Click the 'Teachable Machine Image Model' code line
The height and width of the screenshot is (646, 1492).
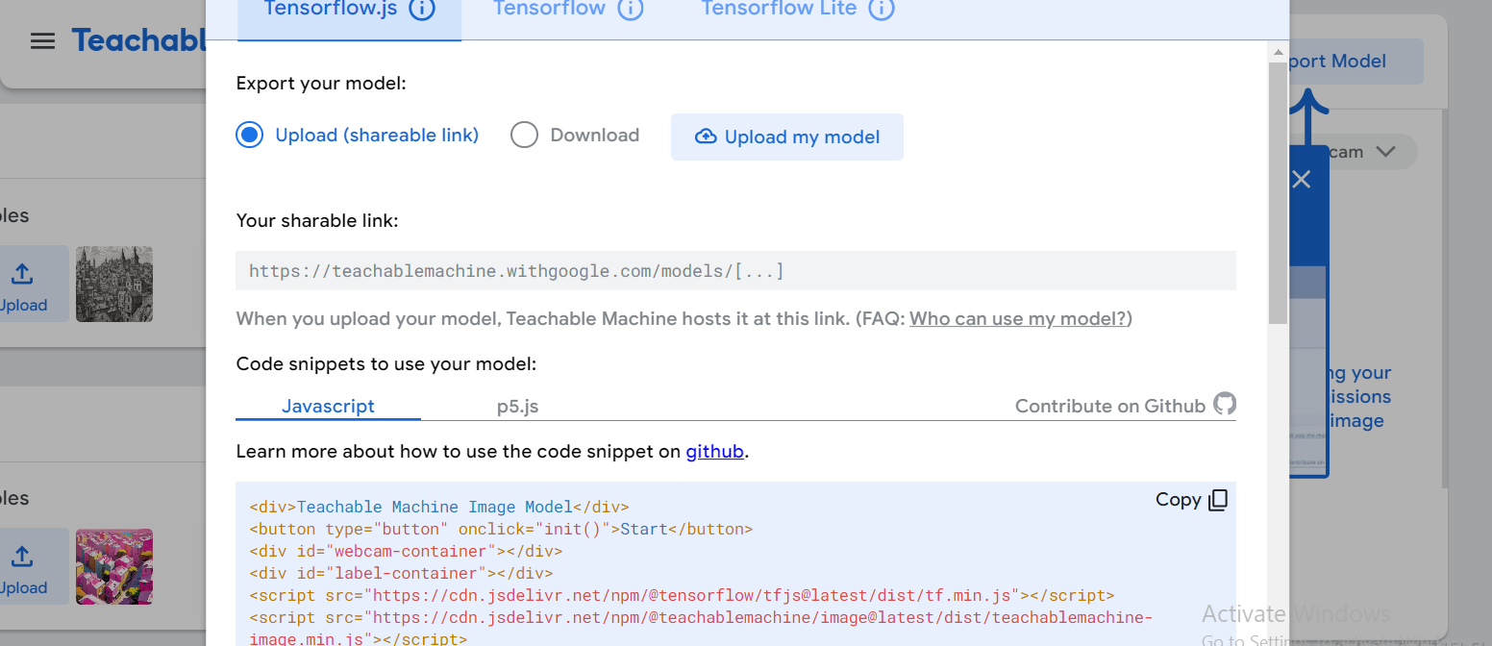[x=439, y=507]
